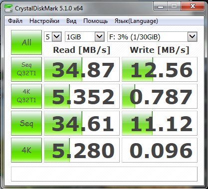Run all benchmarks with the All button

click(x=26, y=42)
